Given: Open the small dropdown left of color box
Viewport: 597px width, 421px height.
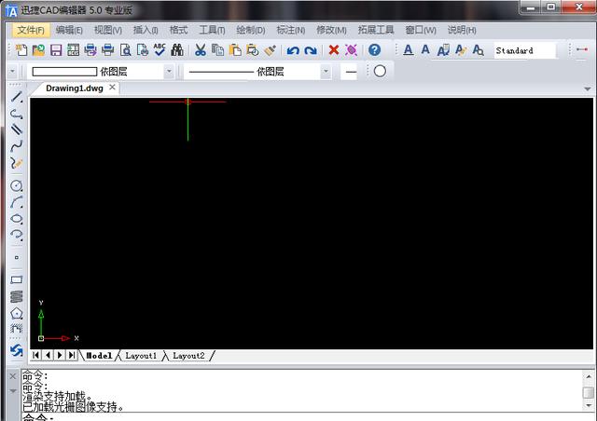Looking at the screenshot, I should 12,72.
